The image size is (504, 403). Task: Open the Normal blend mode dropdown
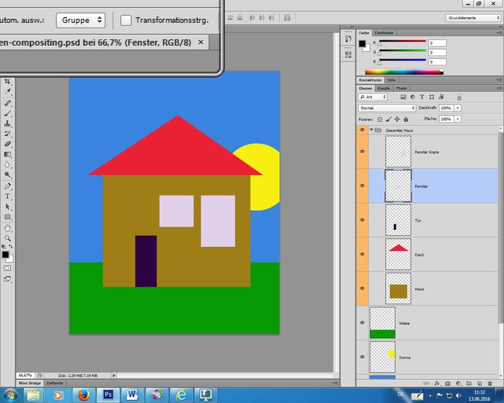point(386,108)
